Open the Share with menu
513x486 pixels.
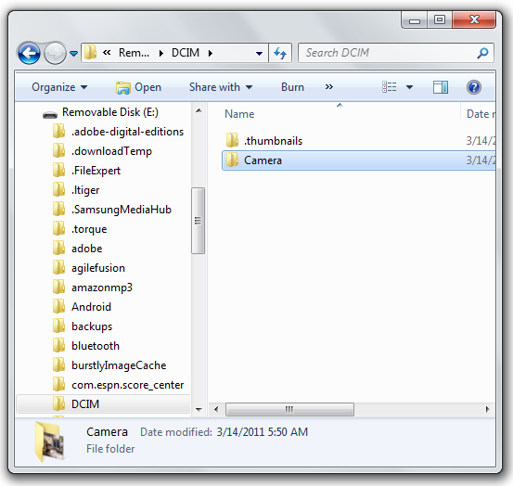(221, 87)
